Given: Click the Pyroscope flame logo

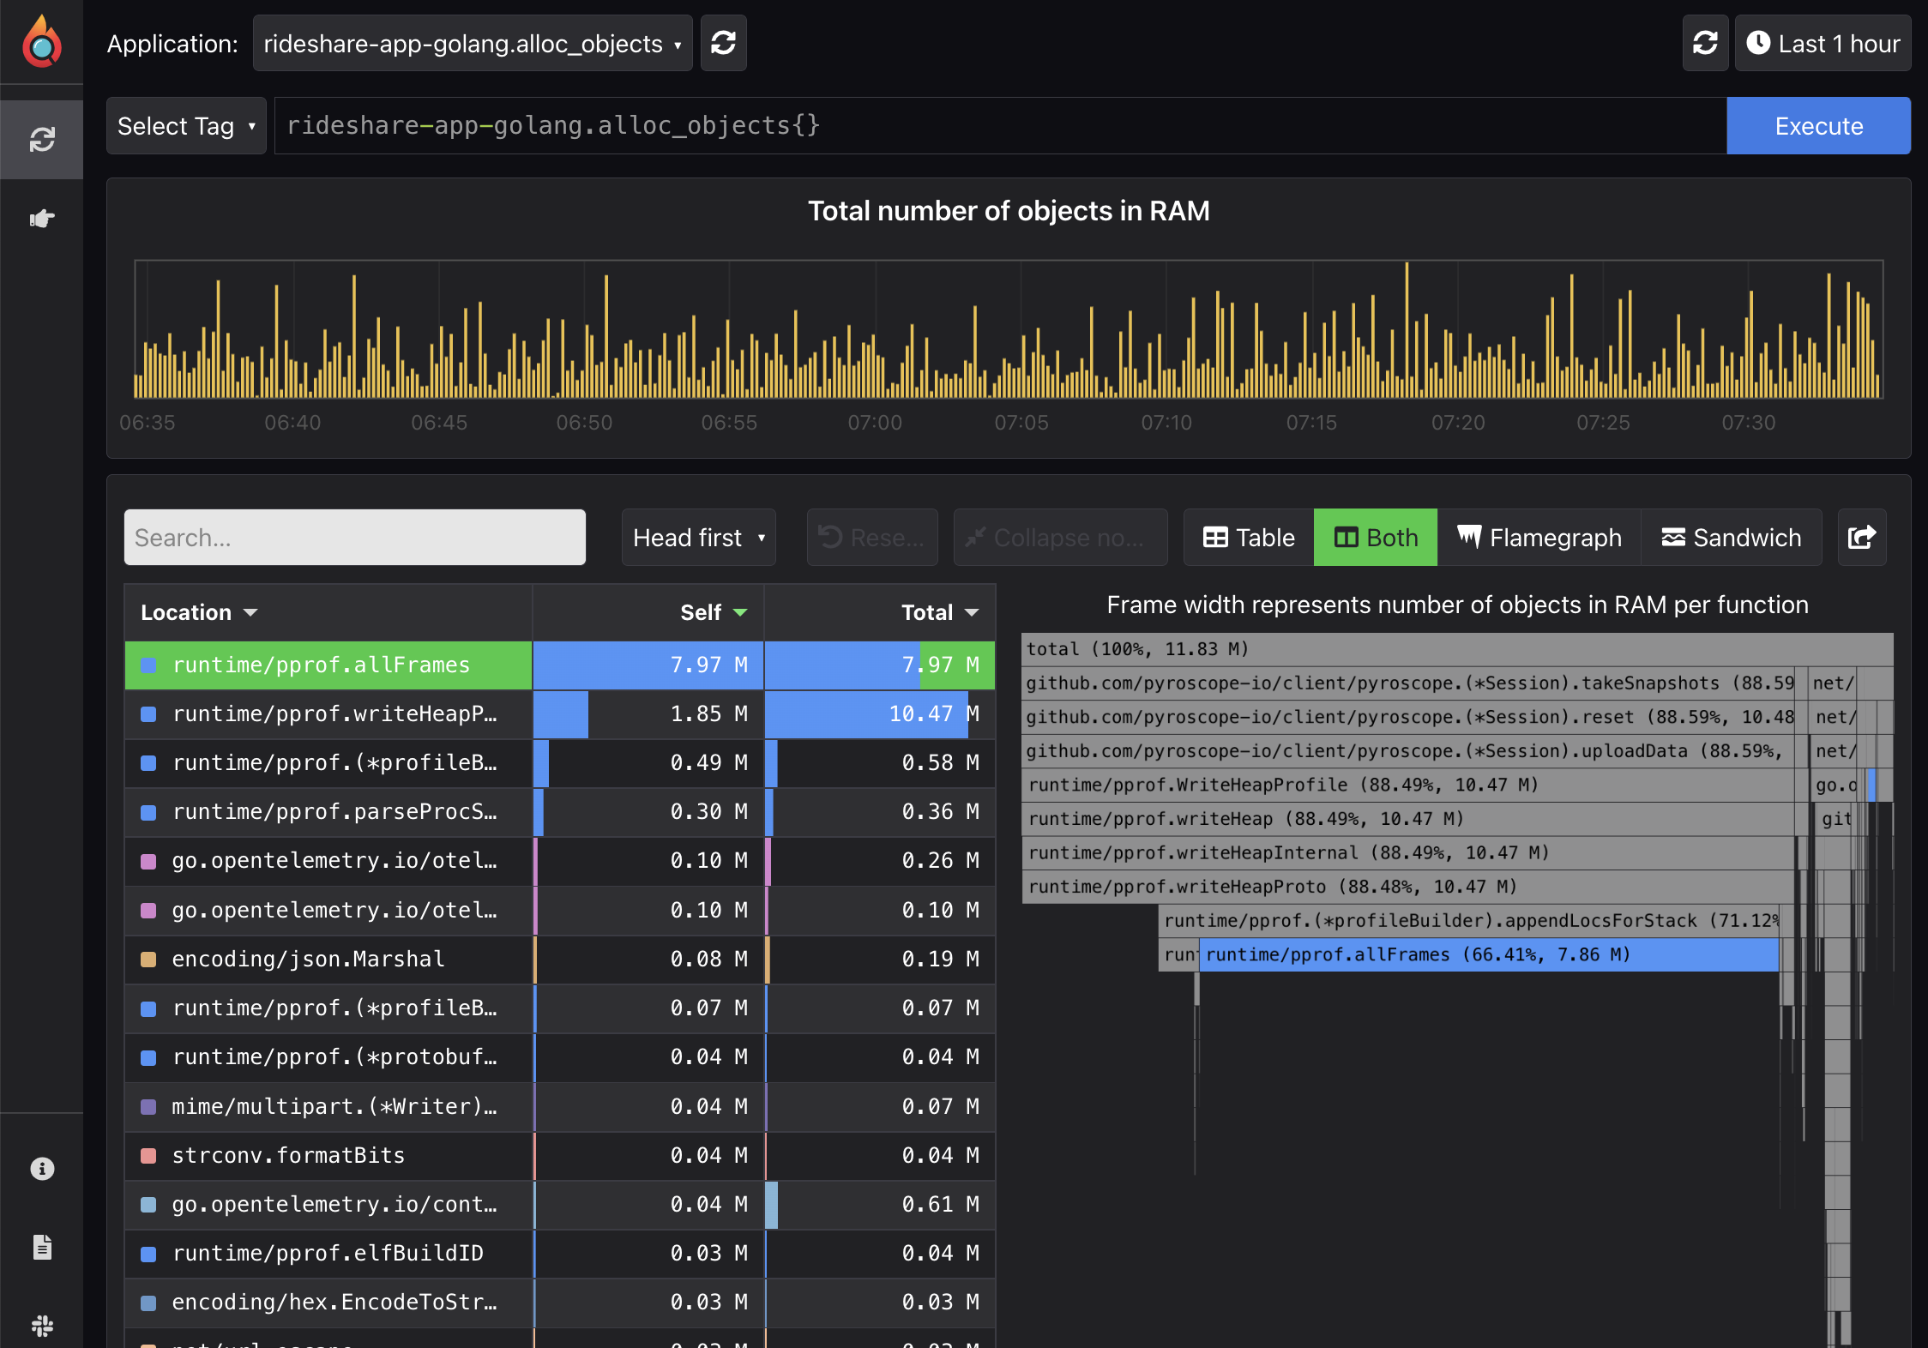Looking at the screenshot, I should [41, 41].
